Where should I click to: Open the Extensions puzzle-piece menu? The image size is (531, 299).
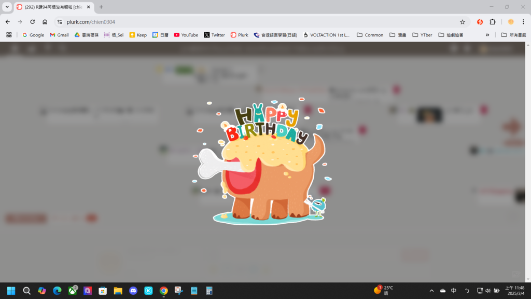click(x=493, y=22)
